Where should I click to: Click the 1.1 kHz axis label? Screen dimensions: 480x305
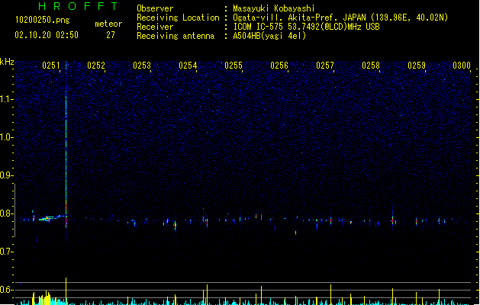pyautogui.click(x=6, y=99)
